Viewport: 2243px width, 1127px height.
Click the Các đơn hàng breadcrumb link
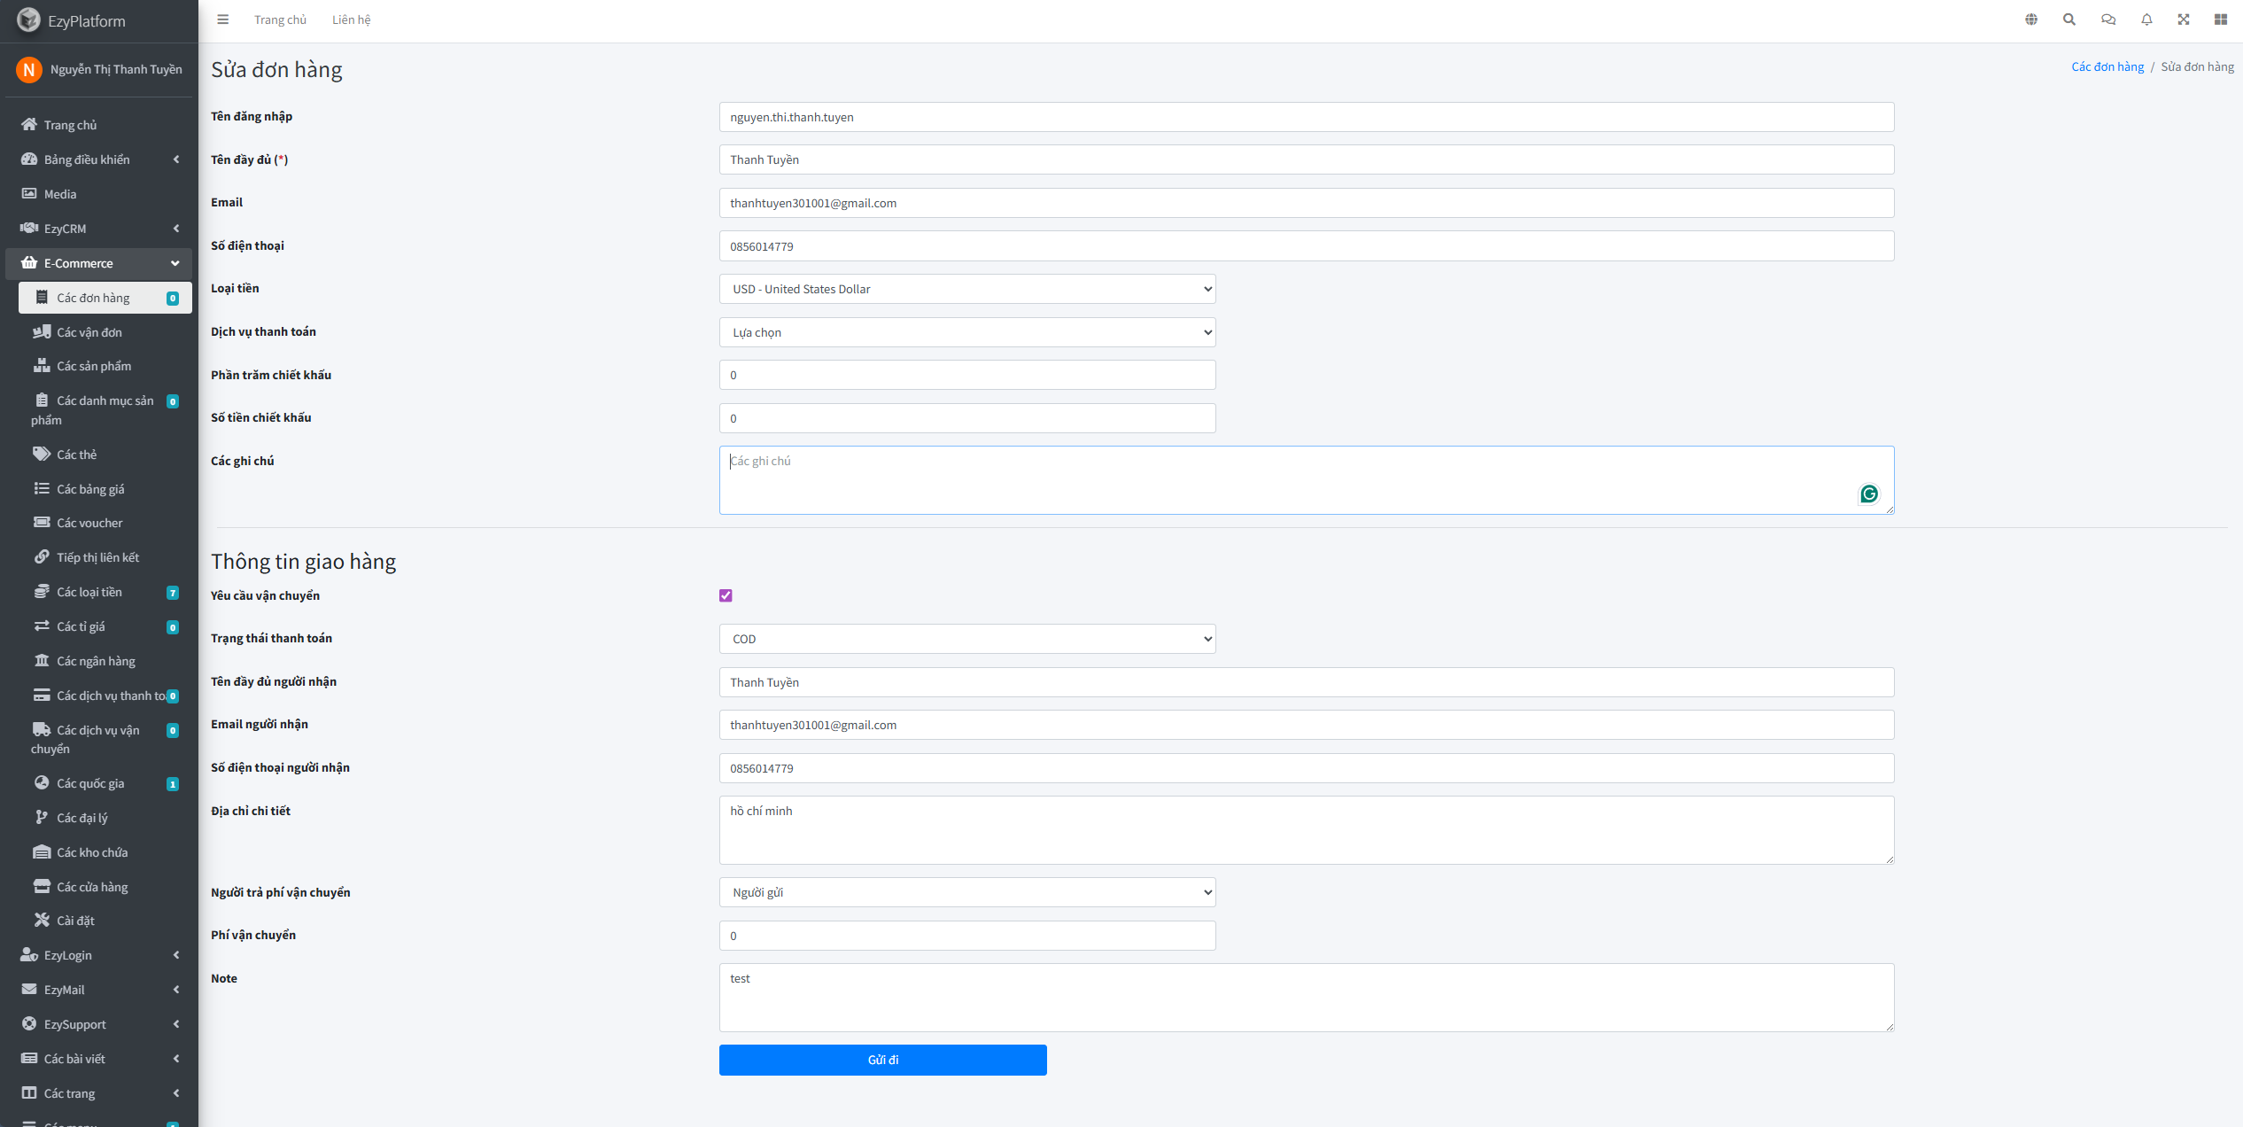[x=2107, y=66]
